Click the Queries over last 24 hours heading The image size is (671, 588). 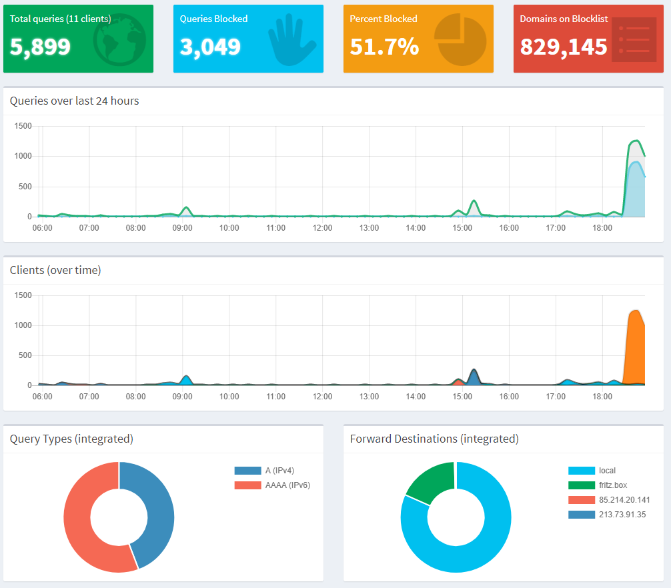[75, 101]
